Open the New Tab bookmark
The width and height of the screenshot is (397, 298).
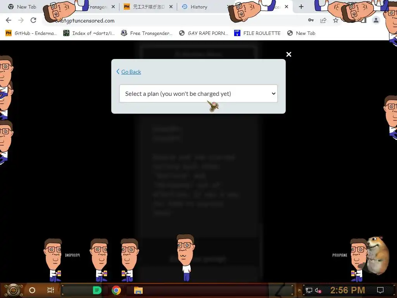point(301,33)
